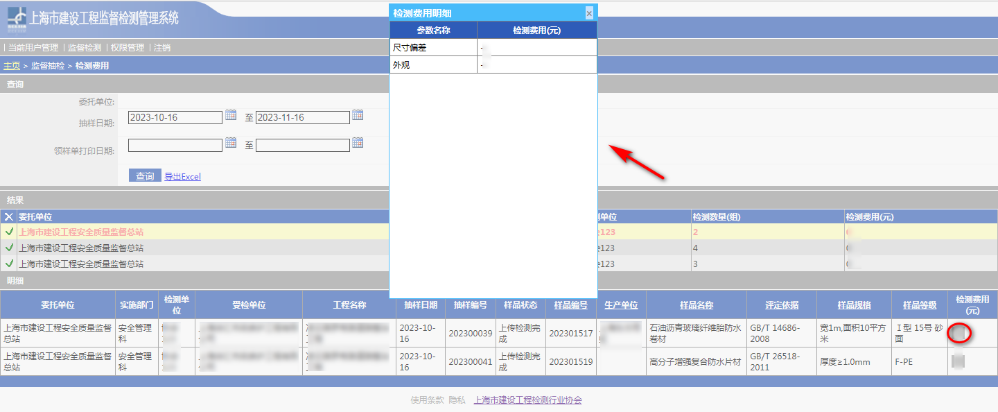
Task: Open calendar for 抽样日期 end date
Action: [358, 116]
